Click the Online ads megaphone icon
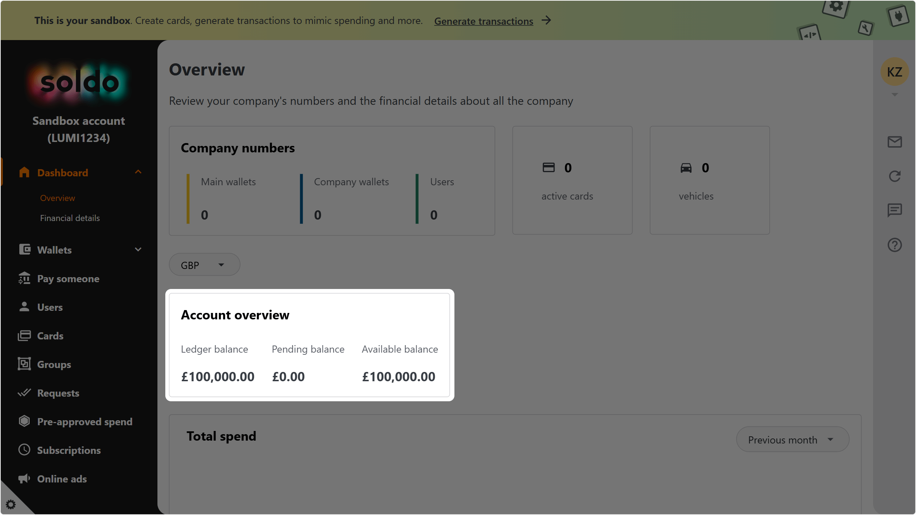This screenshot has height=515, width=916. [x=24, y=479]
